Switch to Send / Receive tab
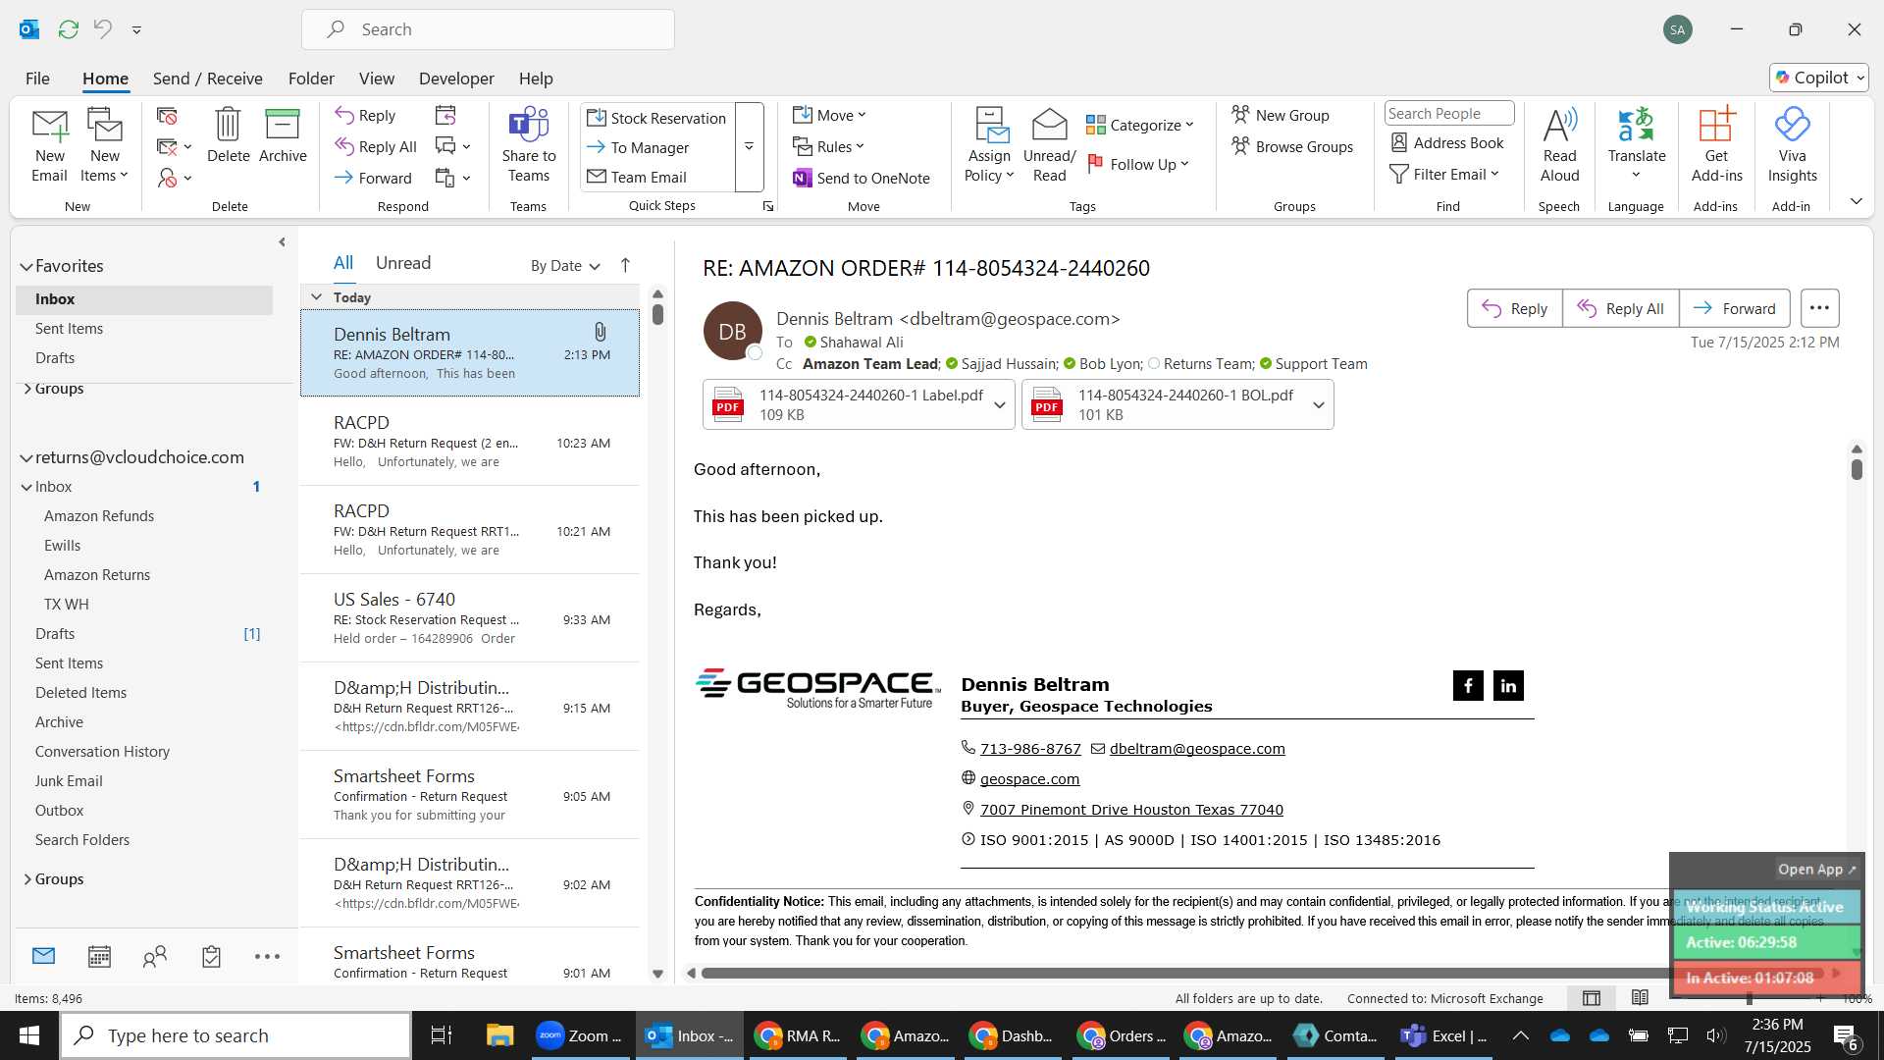The image size is (1884, 1060). click(207, 79)
